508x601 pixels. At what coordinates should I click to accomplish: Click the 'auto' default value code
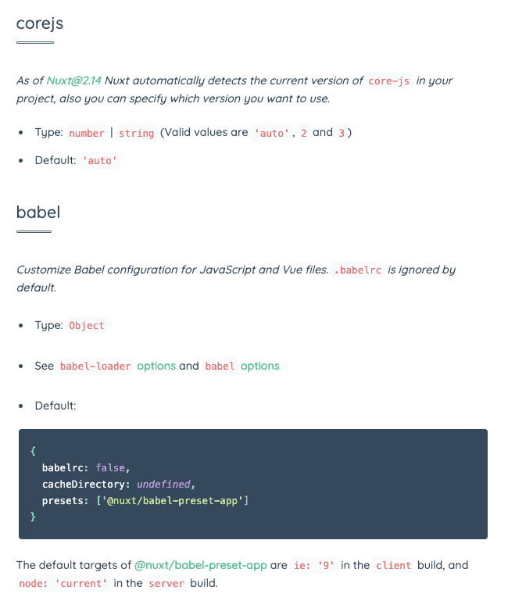(x=100, y=160)
